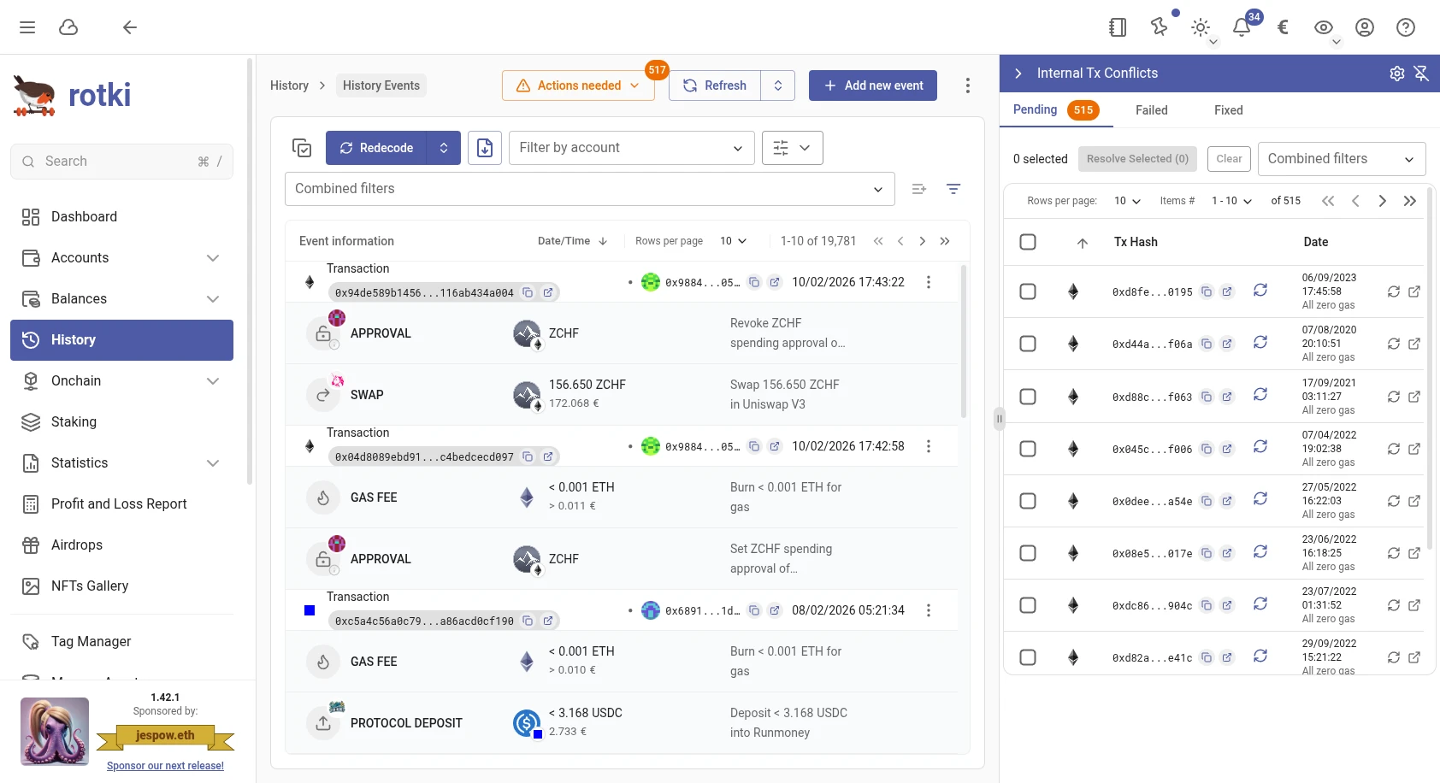Image resolution: width=1440 pixels, height=783 pixels.
Task: Follow the Sponsor our next release link
Action: pyautogui.click(x=165, y=765)
